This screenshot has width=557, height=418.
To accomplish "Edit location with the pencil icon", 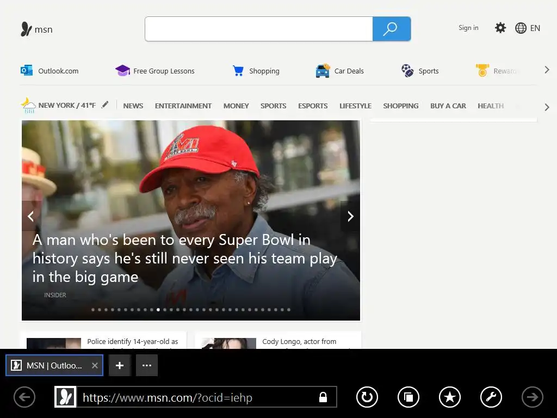I will tap(104, 104).
